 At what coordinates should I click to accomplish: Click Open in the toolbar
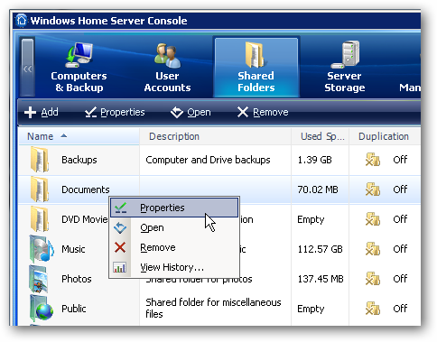(x=191, y=112)
